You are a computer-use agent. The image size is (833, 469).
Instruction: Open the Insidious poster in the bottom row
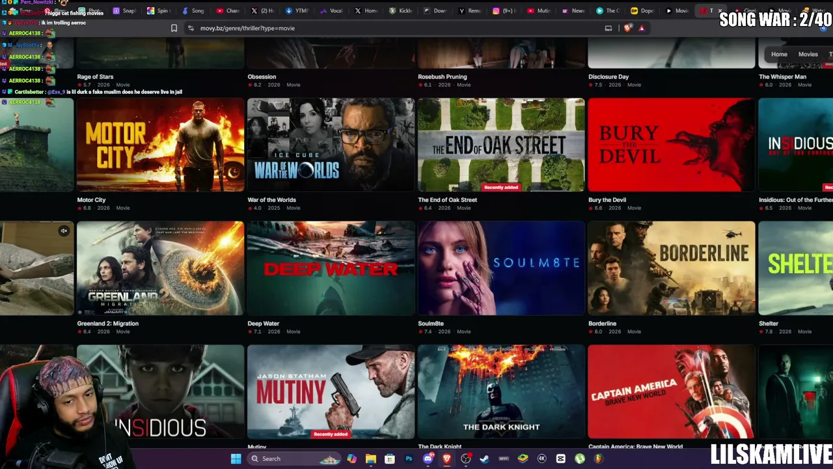[x=161, y=391]
